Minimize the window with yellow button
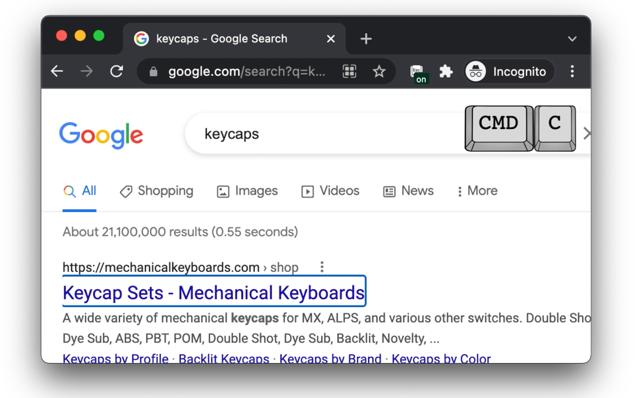Image resolution: width=638 pixels, height=398 pixels. 80,36
